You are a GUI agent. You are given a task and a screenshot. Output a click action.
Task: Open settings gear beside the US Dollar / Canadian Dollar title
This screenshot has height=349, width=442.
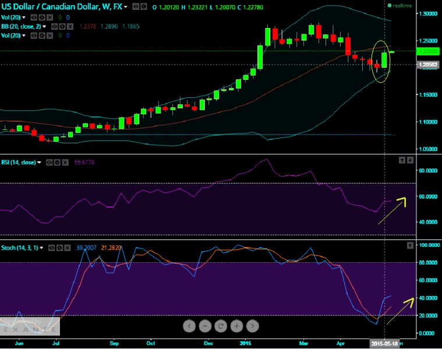pos(144,7)
